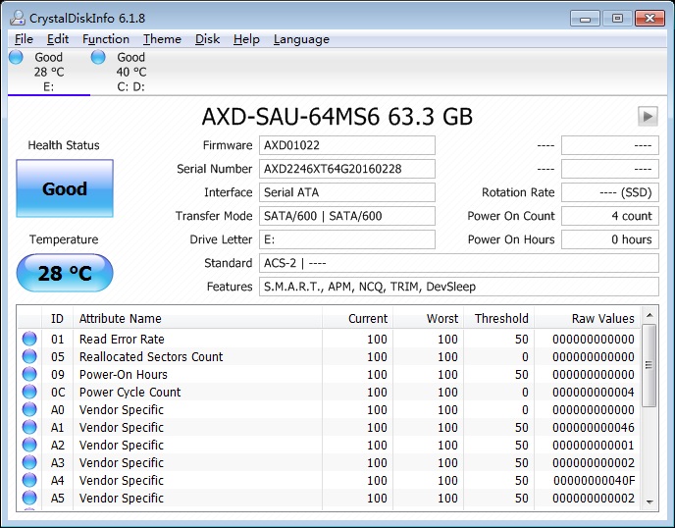Viewport: 675px width, 528px height.
Task: Open the Edit menu
Action: point(58,39)
